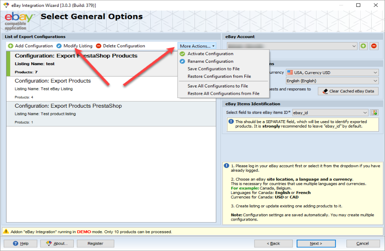Click the app icon in the title bar

point(6,5)
